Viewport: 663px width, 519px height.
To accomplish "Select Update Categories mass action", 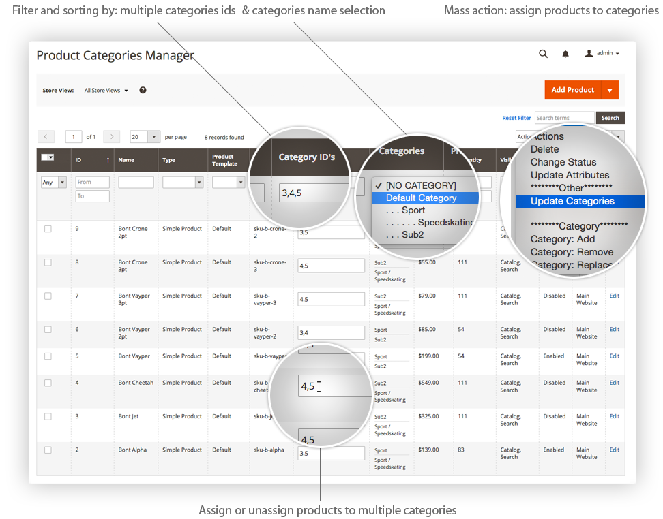I will (580, 201).
